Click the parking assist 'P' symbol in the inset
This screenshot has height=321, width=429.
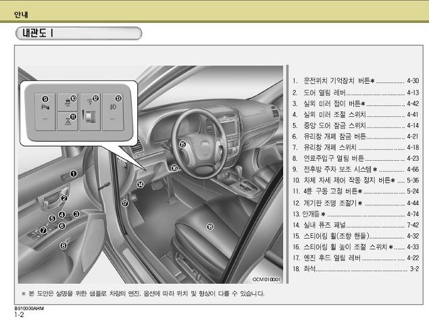point(45,107)
